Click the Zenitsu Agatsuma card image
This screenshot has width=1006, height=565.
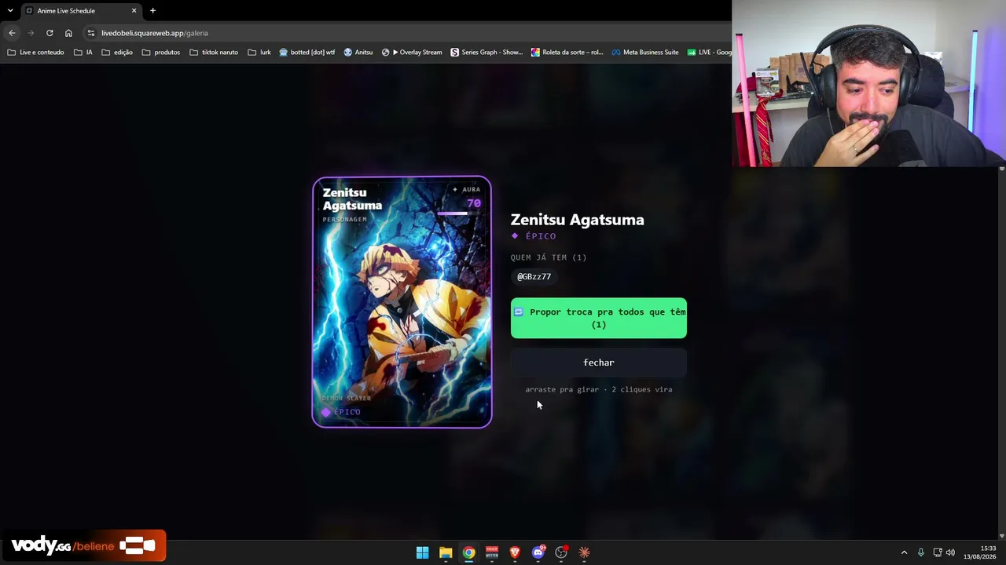pos(402,302)
